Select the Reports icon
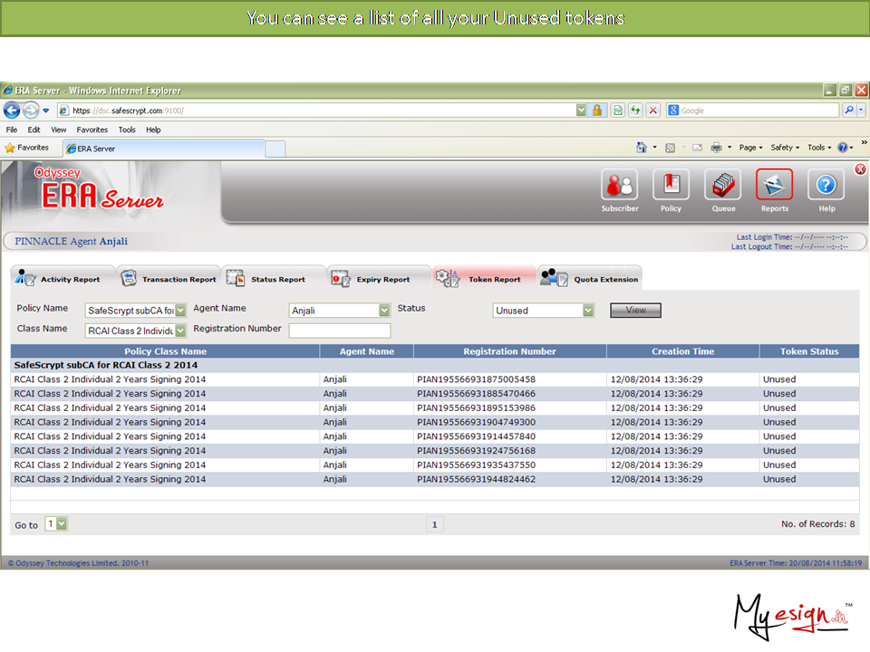Image resolution: width=870 pixels, height=652 pixels. coord(774,186)
